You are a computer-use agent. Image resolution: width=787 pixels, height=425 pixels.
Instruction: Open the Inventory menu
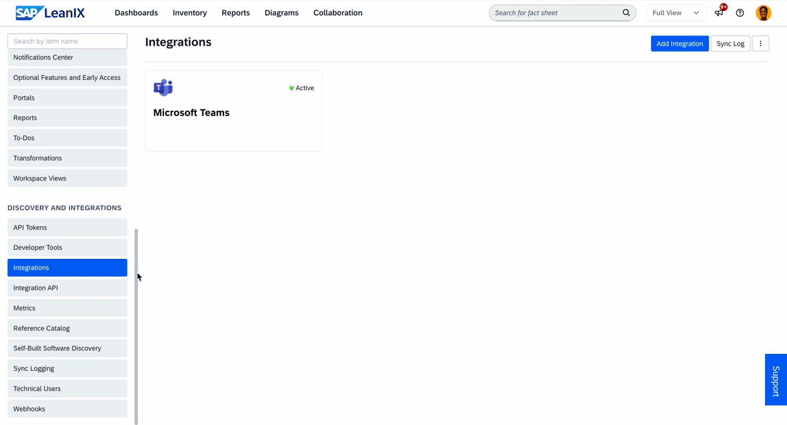(190, 13)
